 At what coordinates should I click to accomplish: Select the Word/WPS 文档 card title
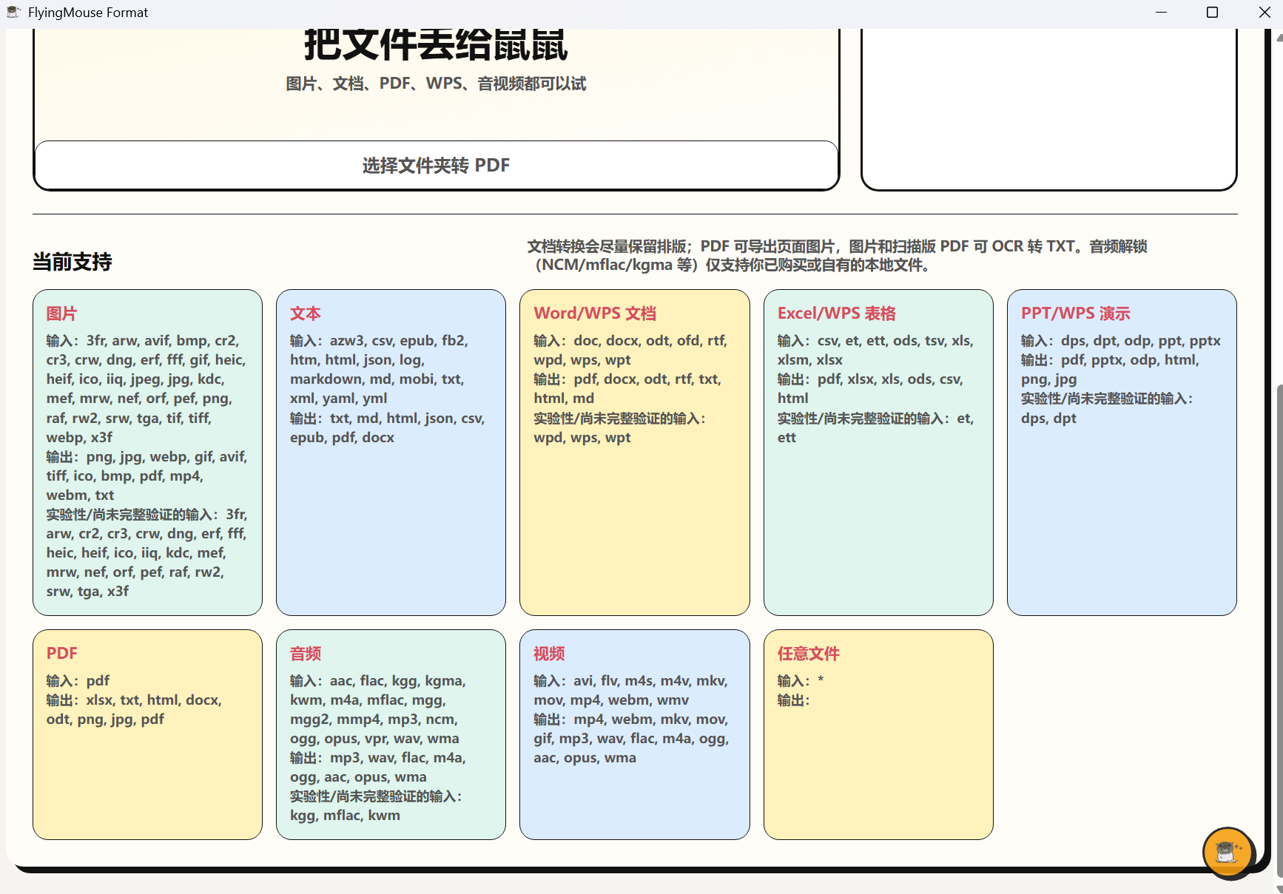[x=595, y=313]
